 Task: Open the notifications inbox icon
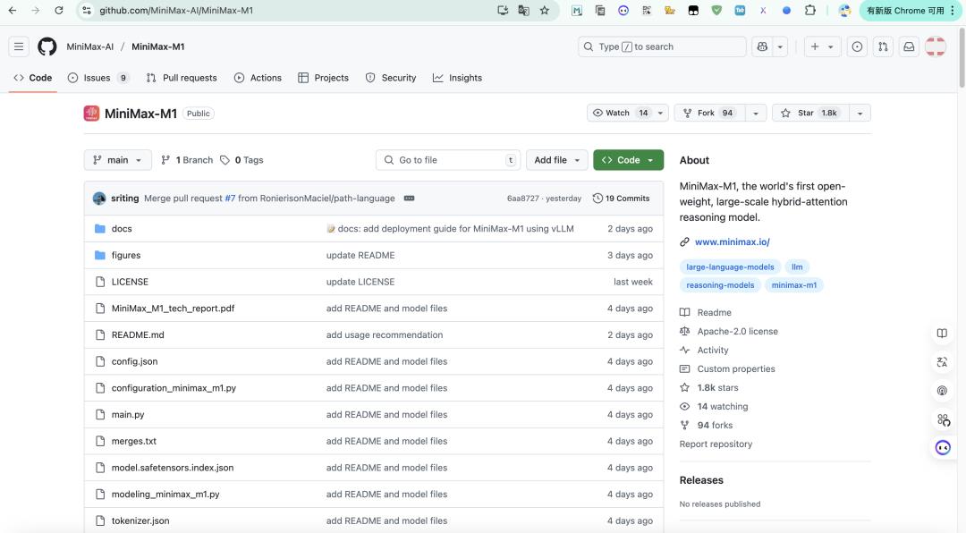[x=909, y=47]
